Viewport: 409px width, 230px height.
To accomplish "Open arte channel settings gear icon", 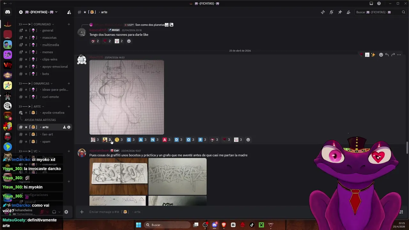I will click(x=69, y=127).
